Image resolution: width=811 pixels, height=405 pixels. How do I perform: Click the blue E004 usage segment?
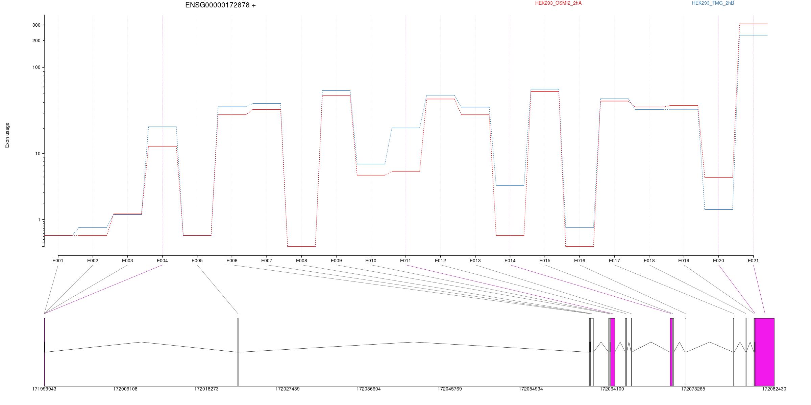tap(162, 127)
